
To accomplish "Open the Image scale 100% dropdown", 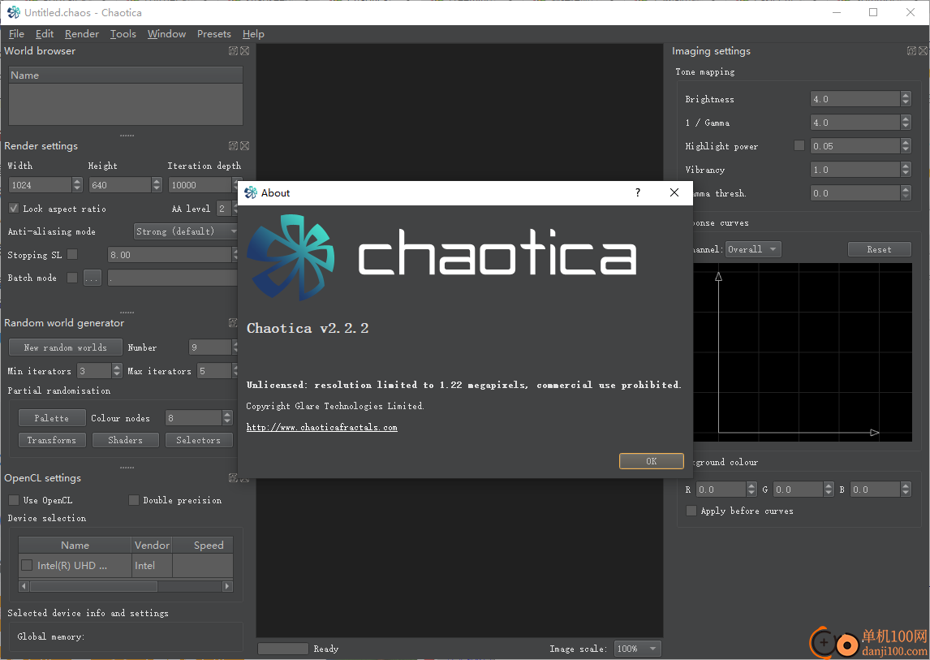I will click(637, 649).
